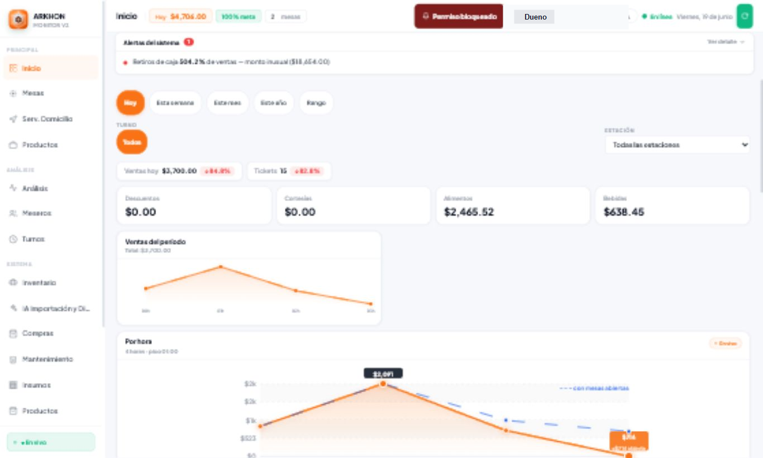
Task: Click the En línea status indicator
Action: 657,17
